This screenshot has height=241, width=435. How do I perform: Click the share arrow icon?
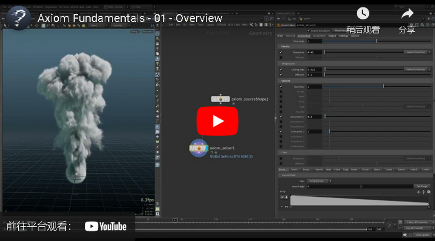pos(407,13)
